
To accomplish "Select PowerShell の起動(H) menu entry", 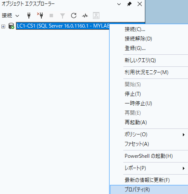I will click(x=149, y=156).
